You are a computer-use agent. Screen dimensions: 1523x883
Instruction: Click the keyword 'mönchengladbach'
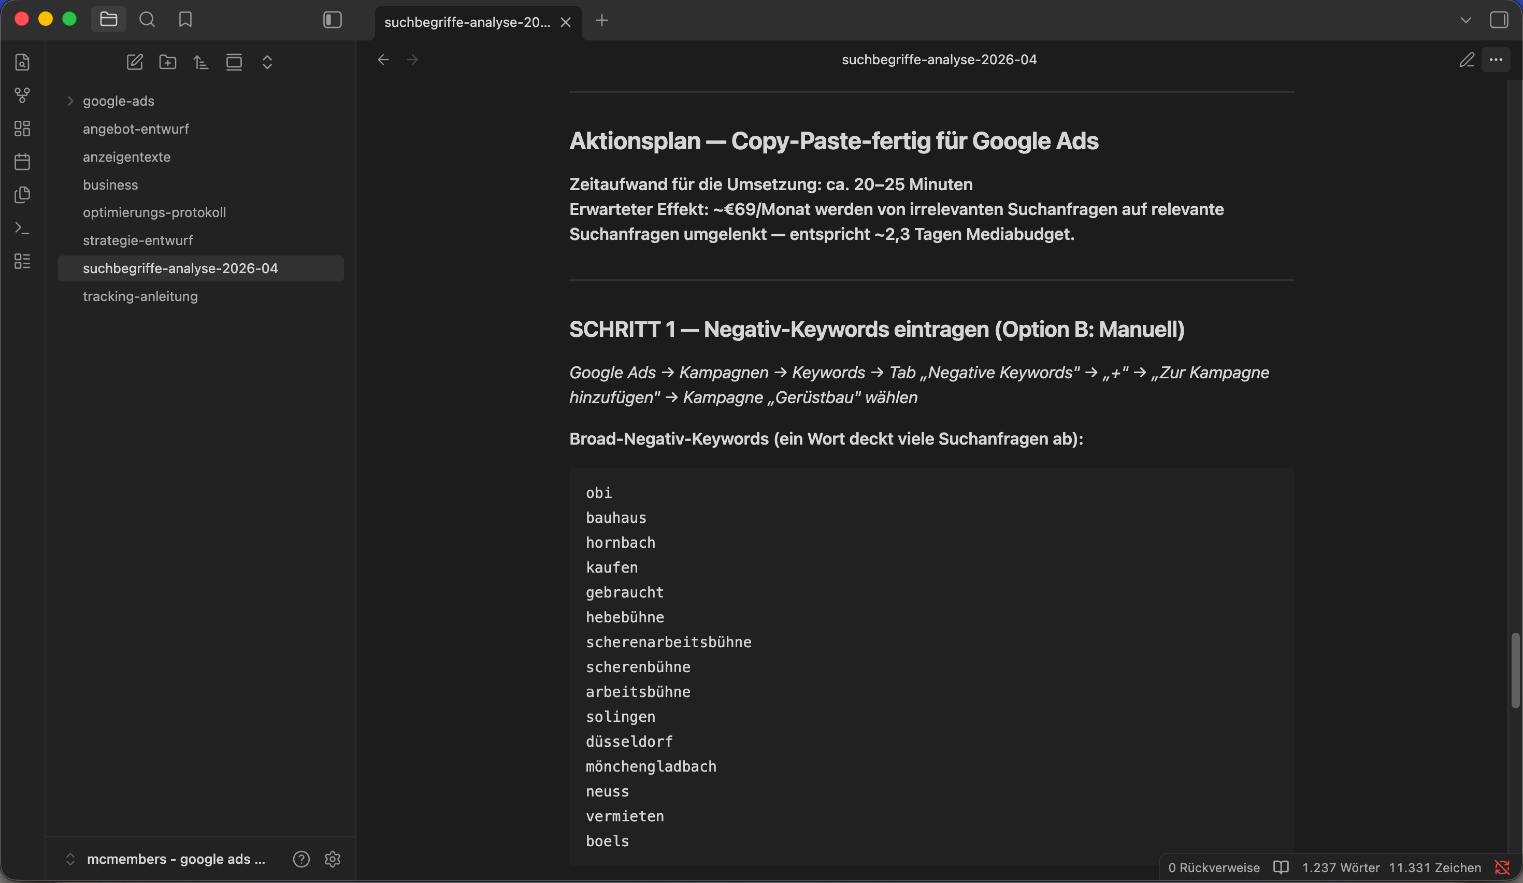click(651, 766)
